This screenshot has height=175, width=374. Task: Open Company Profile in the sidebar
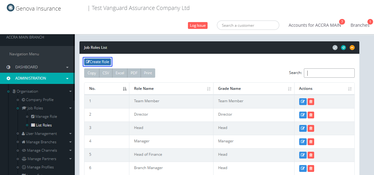click(x=40, y=100)
